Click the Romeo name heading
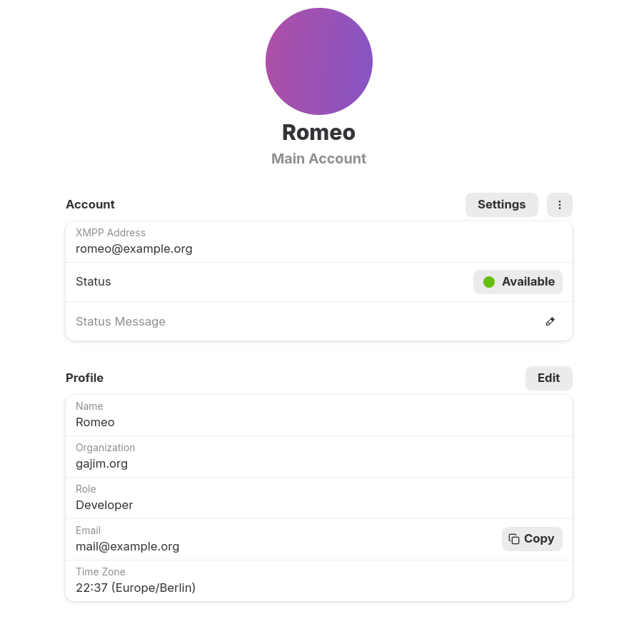This screenshot has height=619, width=639. [x=318, y=132]
